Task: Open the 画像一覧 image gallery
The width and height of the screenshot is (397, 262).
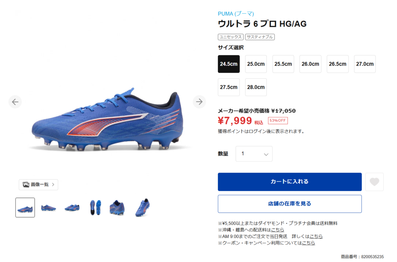Action: coord(38,184)
